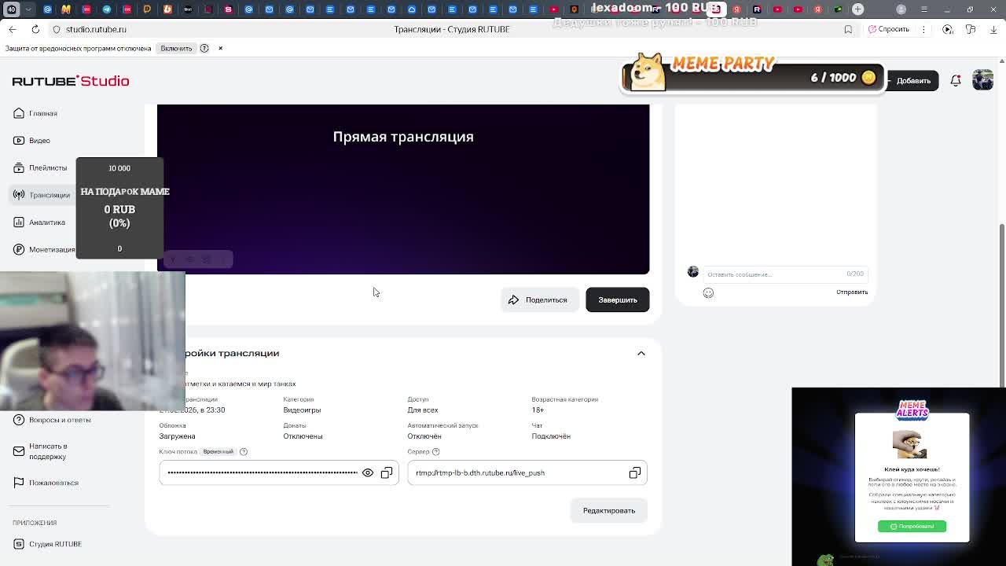Click the help icon beside Сервер

point(436,452)
